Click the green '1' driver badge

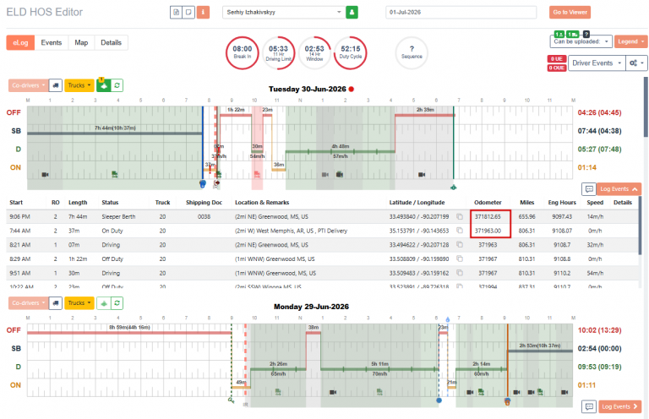coord(559,34)
